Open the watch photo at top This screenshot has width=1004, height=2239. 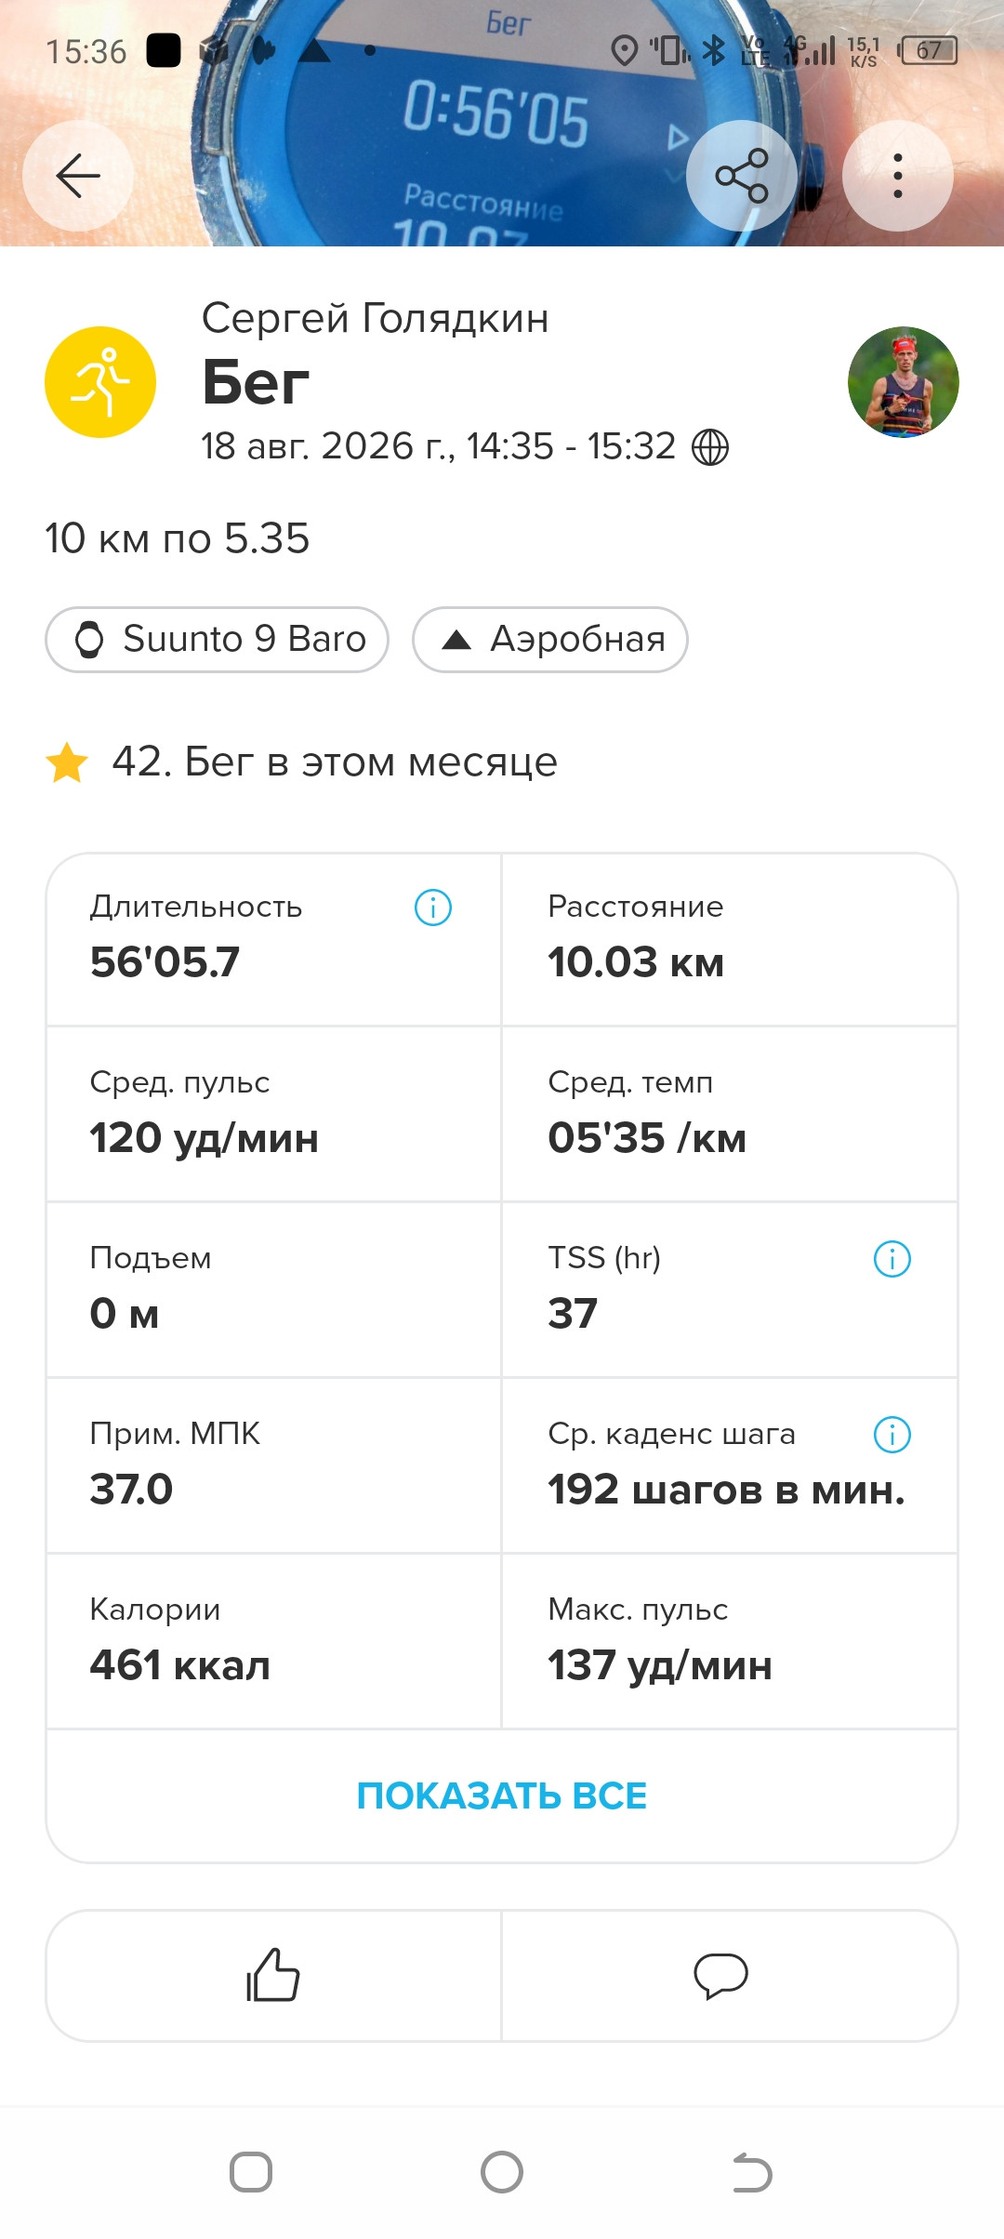coord(502,123)
